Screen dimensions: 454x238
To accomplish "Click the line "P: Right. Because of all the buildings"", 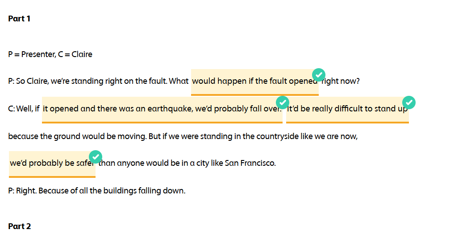I will 96,191.
